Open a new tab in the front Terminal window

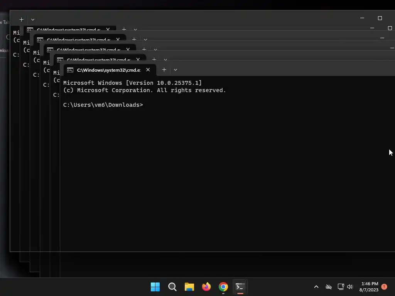click(164, 70)
